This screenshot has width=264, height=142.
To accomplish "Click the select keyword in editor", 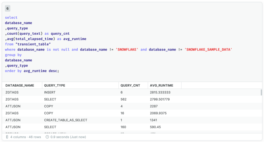I will point(11,17).
